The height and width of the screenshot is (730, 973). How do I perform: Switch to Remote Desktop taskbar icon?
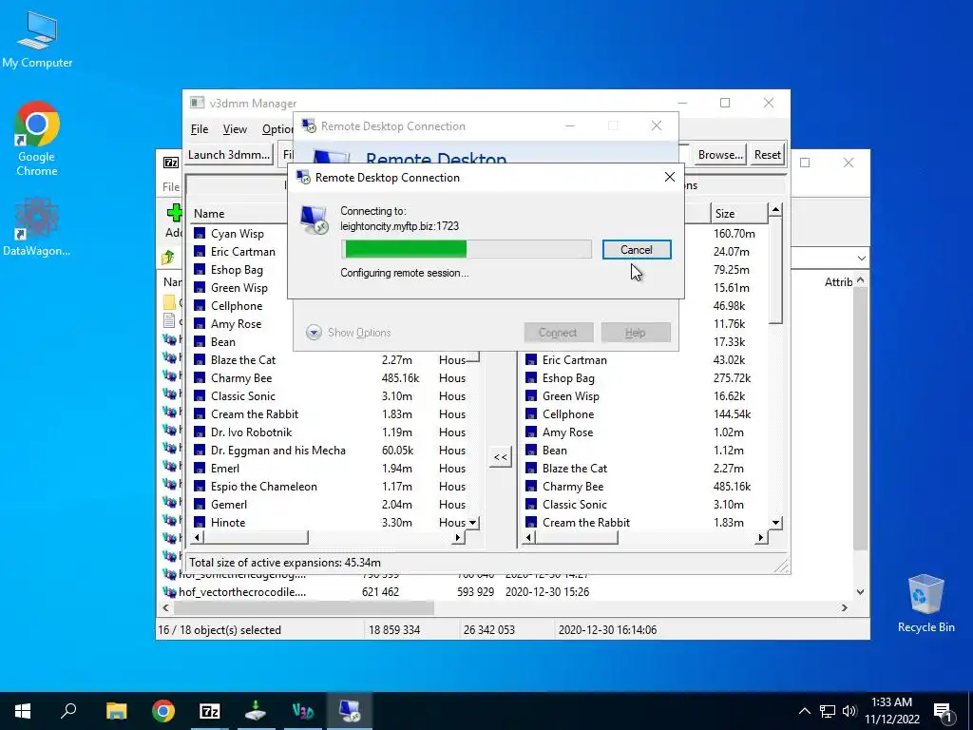[350, 711]
